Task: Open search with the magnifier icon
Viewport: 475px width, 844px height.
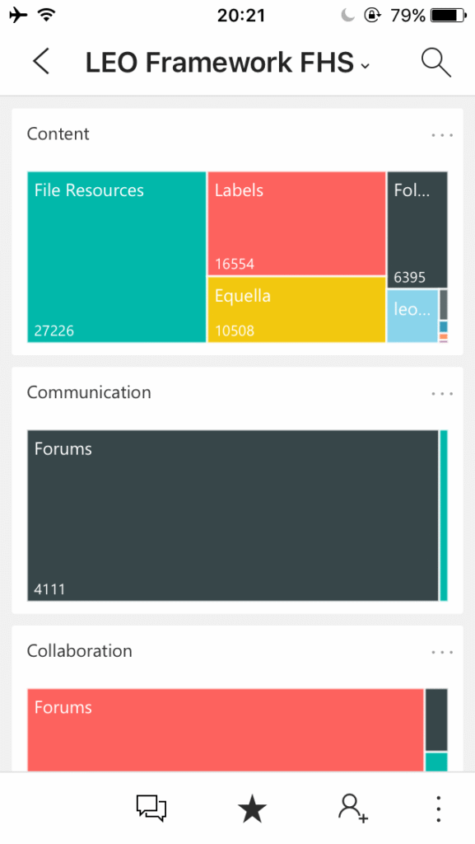Action: tap(435, 62)
